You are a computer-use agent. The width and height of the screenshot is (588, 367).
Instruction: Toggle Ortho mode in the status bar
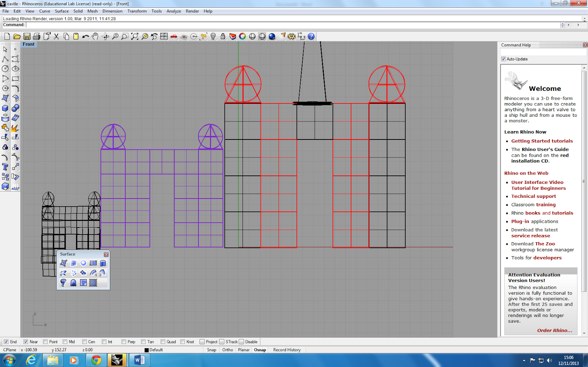click(x=227, y=350)
